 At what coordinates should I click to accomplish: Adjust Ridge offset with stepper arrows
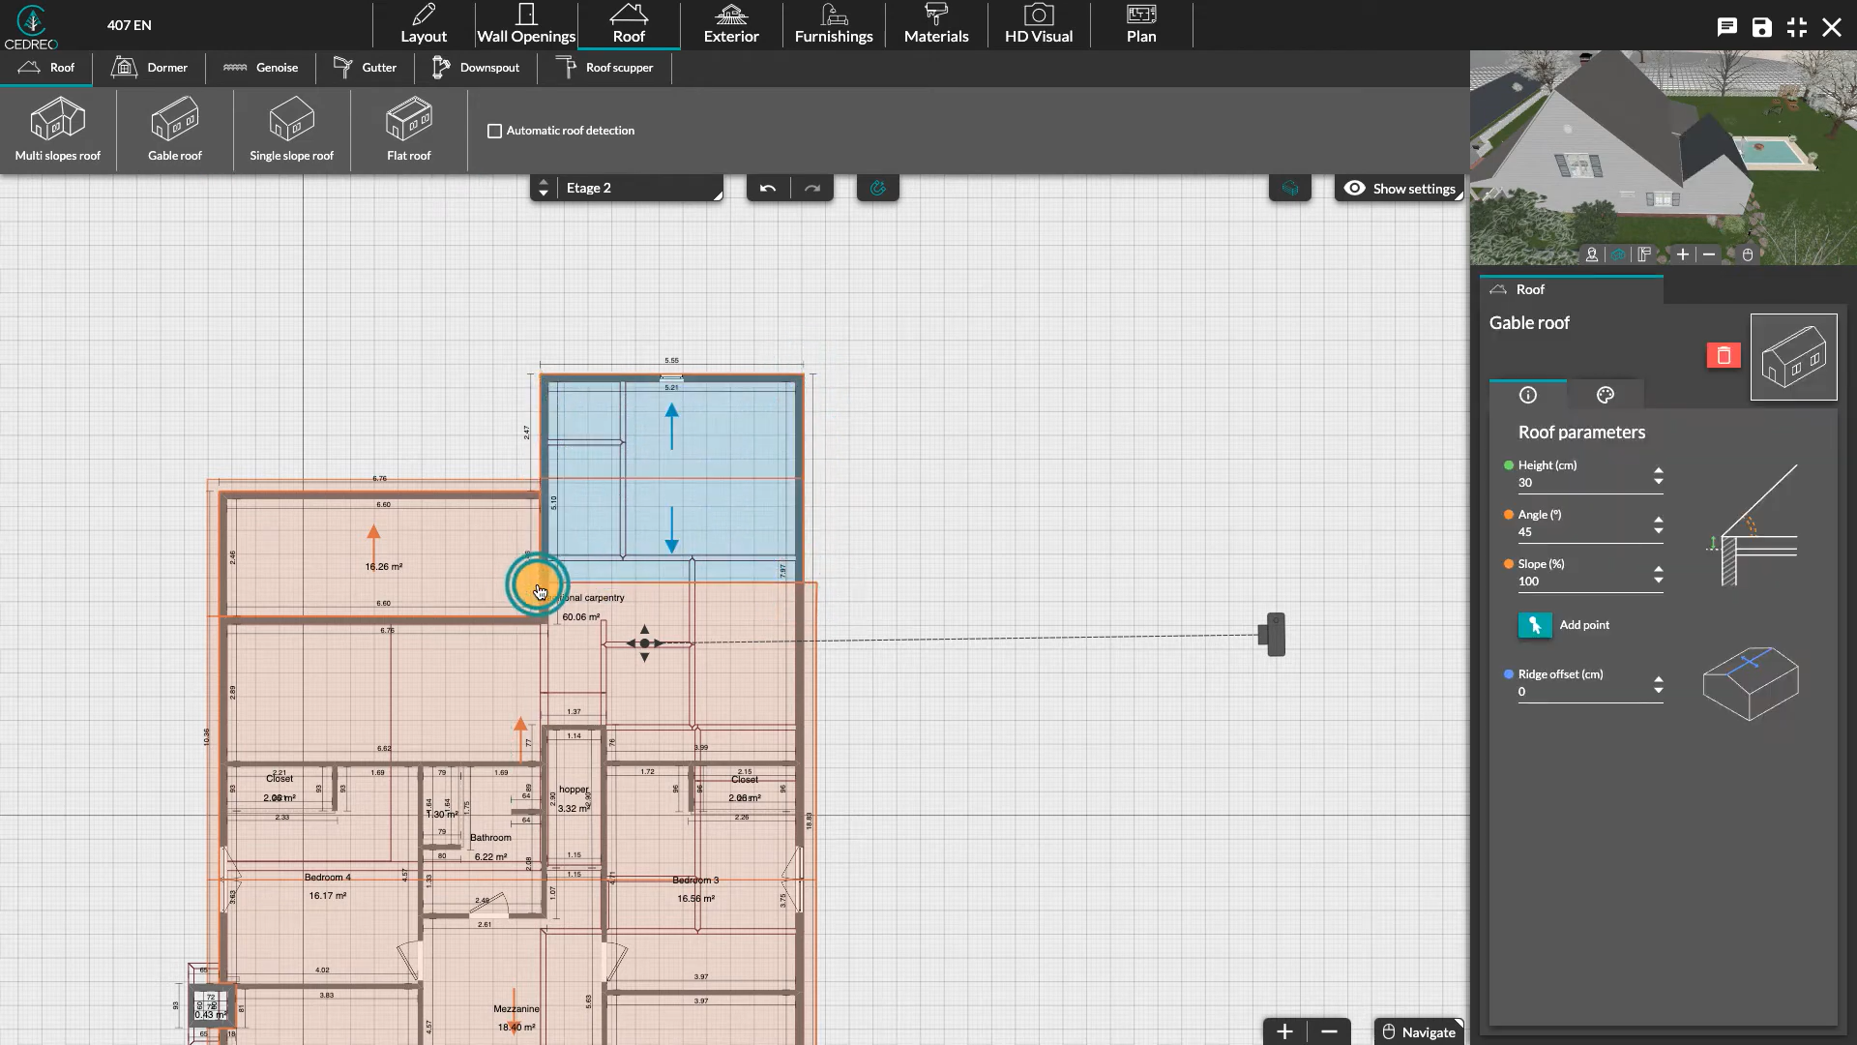pyautogui.click(x=1659, y=685)
